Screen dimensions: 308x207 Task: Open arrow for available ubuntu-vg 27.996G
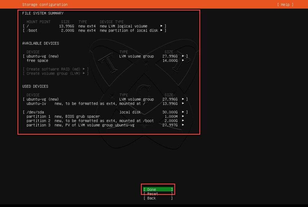183,56
